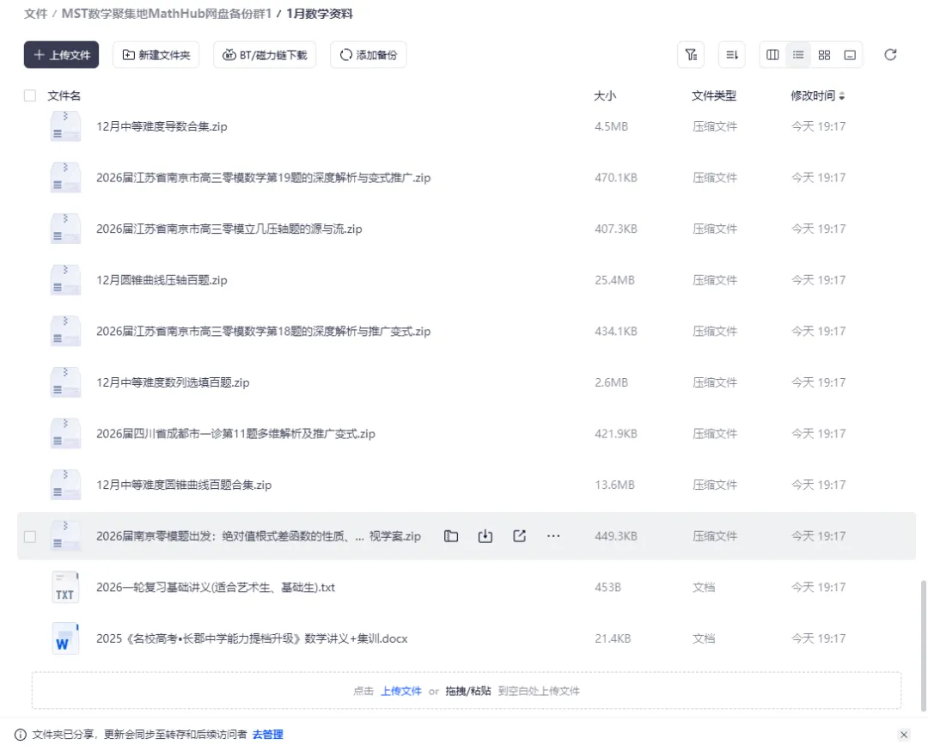Open the more actions menu for selected file
The image size is (928, 751).
(553, 535)
